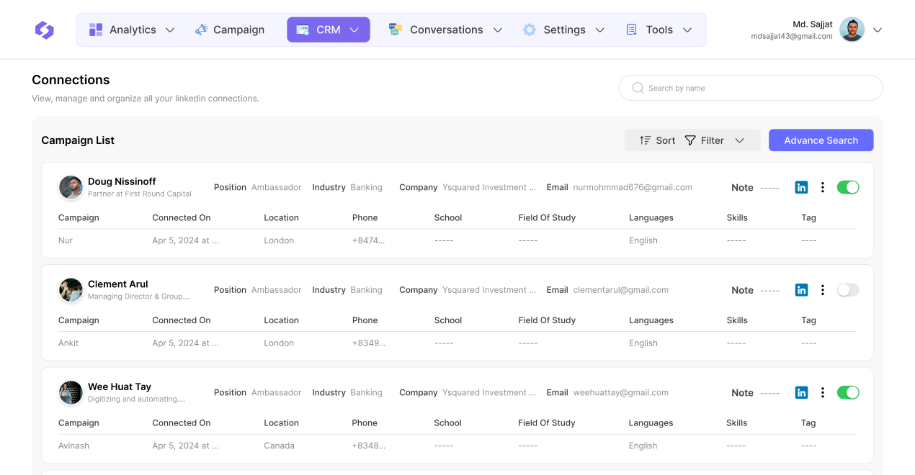Enable the toggle for Clement Arul
This screenshot has height=475, width=915.
(x=848, y=290)
